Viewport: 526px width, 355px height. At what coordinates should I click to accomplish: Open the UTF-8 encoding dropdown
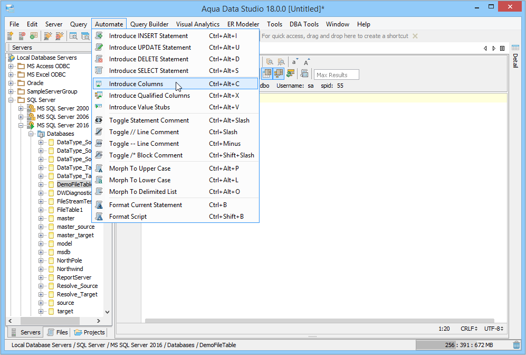click(494, 329)
